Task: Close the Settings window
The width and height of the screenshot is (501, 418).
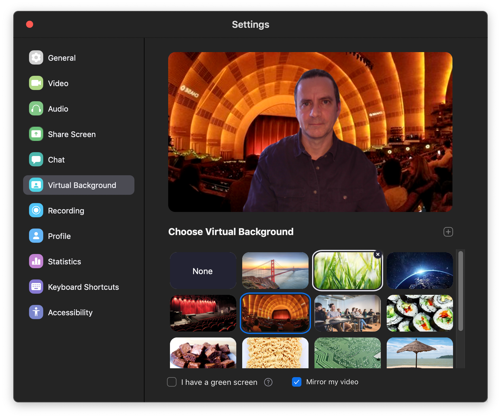Action: [30, 24]
